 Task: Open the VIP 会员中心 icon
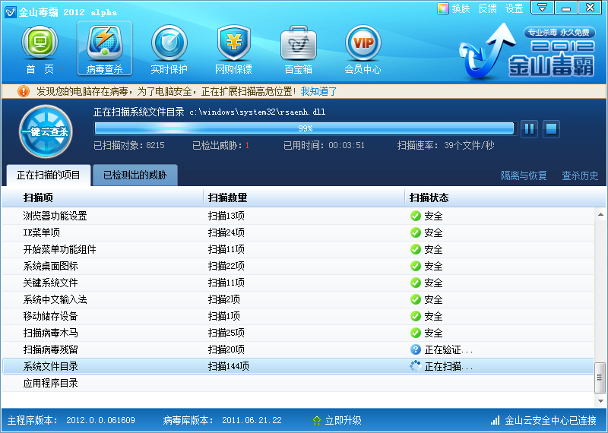coord(363,49)
